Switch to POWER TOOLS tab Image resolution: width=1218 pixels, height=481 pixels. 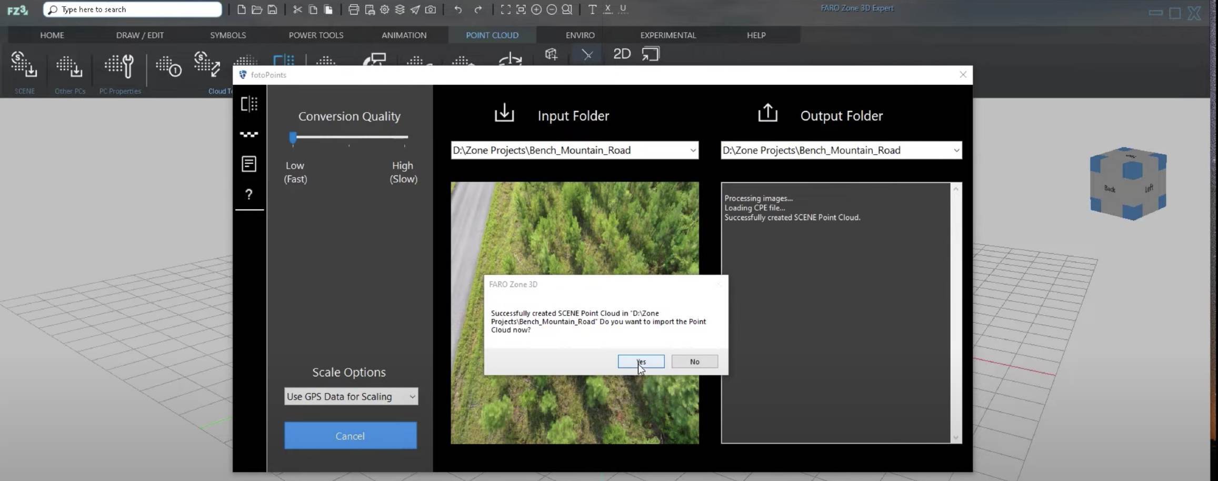pos(316,35)
